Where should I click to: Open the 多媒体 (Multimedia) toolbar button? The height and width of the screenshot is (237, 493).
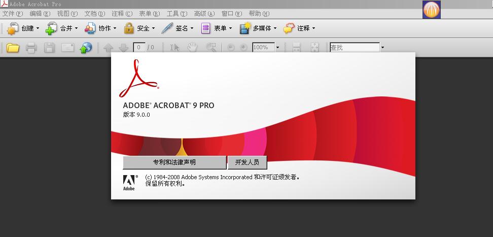[x=258, y=28]
